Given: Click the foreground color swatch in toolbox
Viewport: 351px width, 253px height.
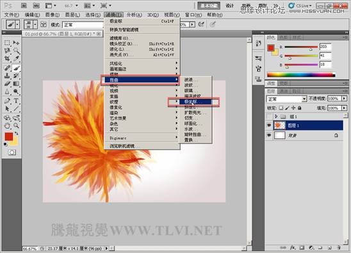Looking at the screenshot, I should [9, 136].
